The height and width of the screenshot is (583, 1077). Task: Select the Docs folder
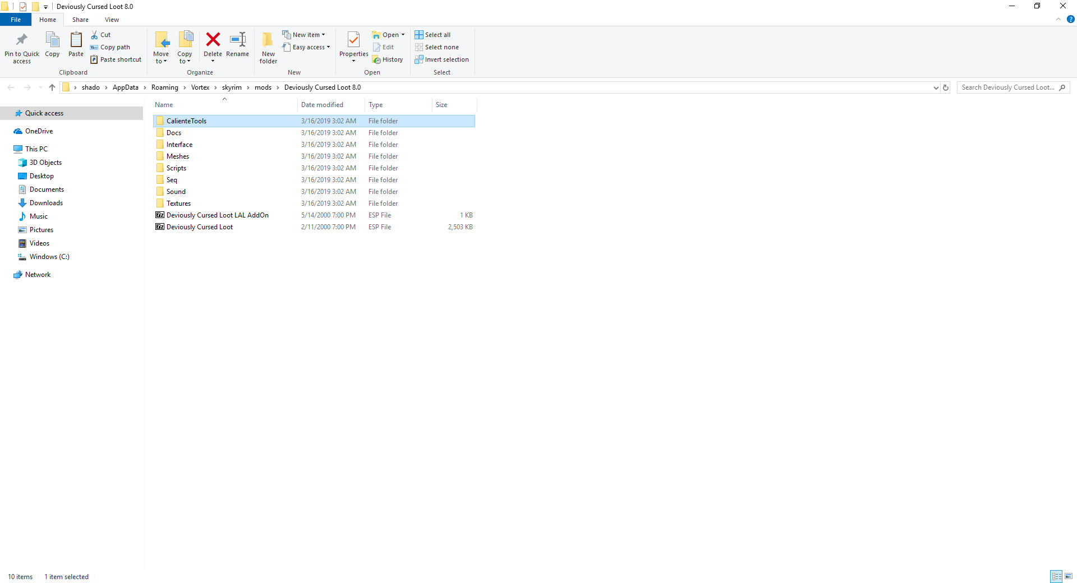[x=314, y=133]
